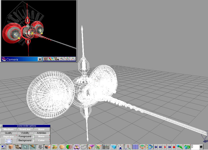Play the animation with red arrow
Viewport: 208px width, 150px height.
click(x=165, y=147)
